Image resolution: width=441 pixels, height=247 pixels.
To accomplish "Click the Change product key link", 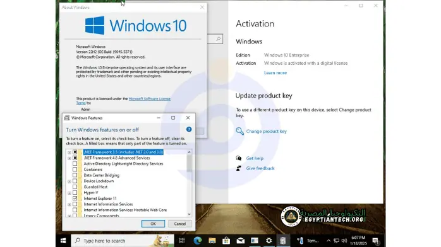I will click(x=267, y=131).
